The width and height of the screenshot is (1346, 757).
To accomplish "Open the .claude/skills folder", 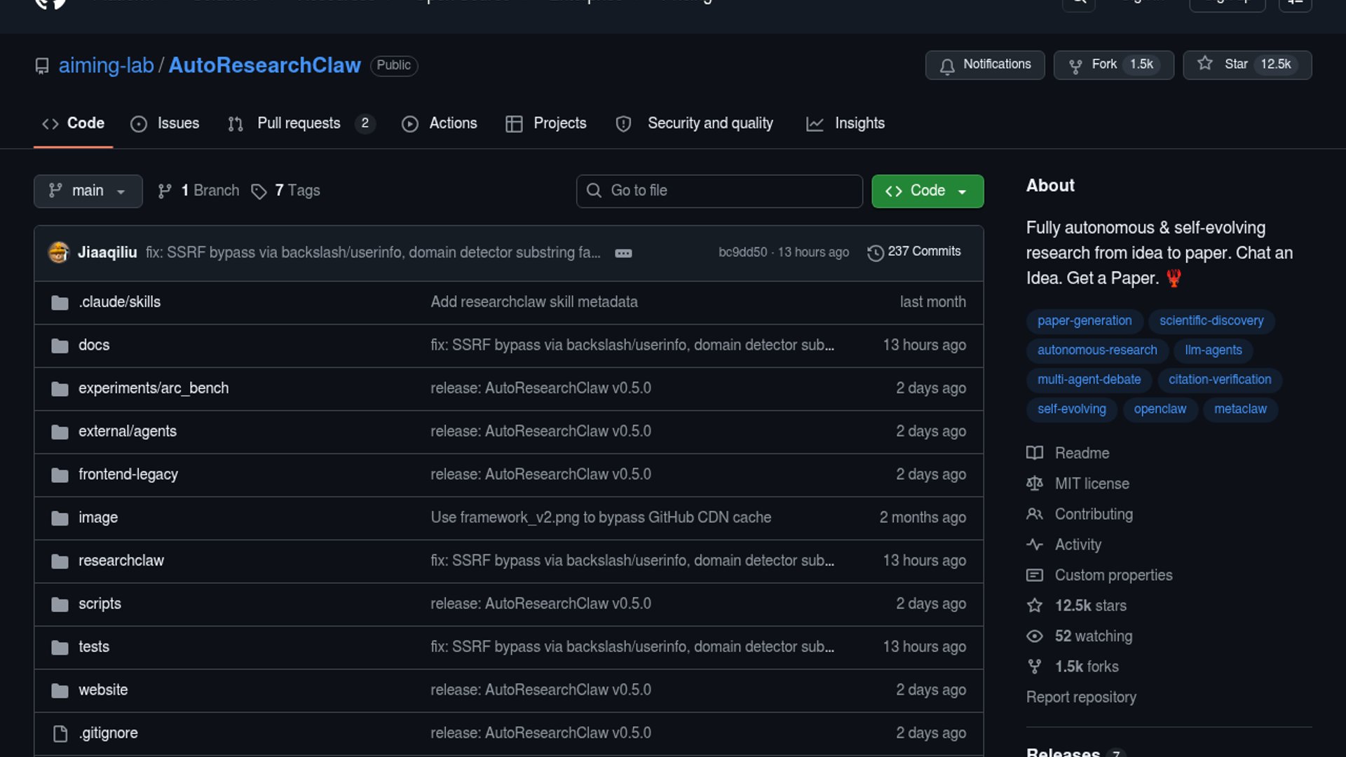I will pos(119,303).
